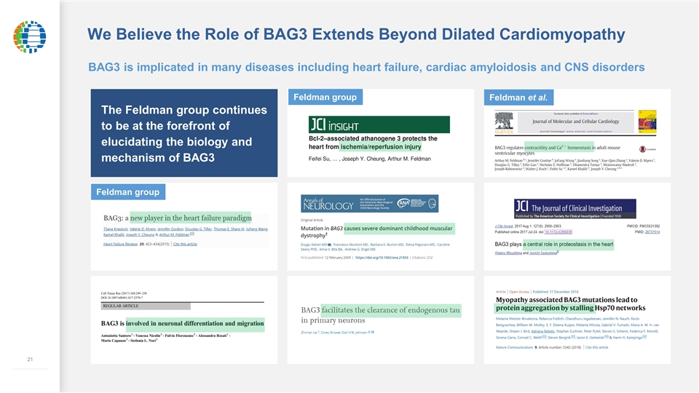The width and height of the screenshot is (699, 393).
Task: Click the 'REGULAR ARTICLE' gray bar
Action: (x=145, y=306)
